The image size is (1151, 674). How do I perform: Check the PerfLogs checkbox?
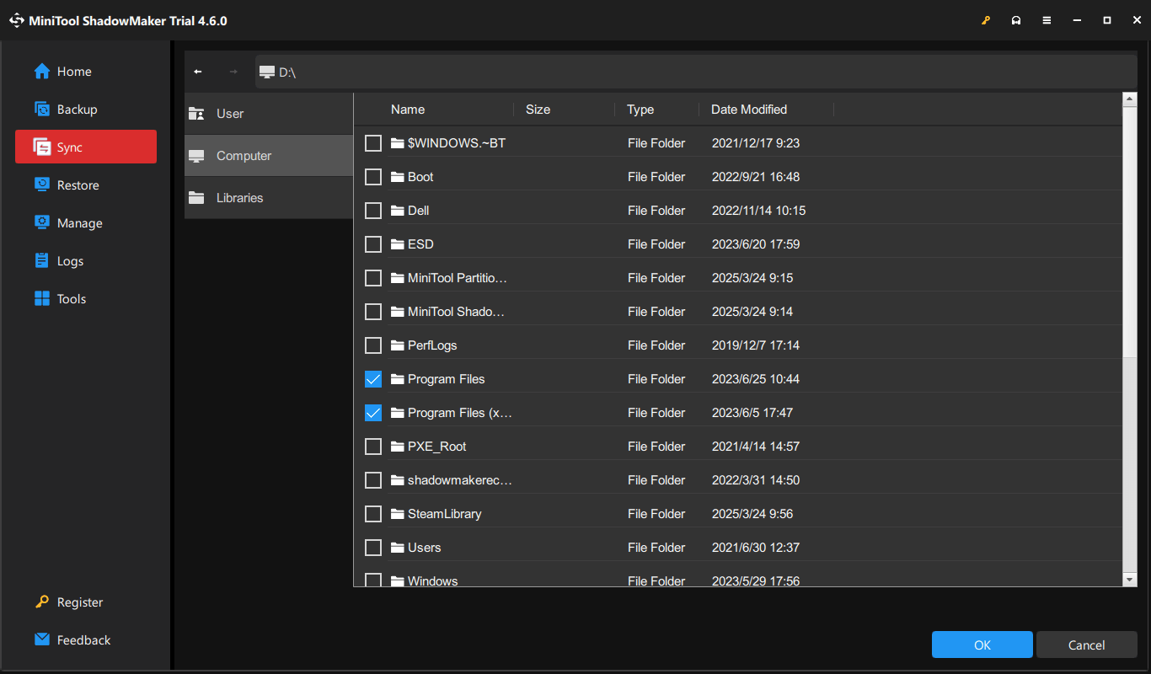[x=373, y=345]
